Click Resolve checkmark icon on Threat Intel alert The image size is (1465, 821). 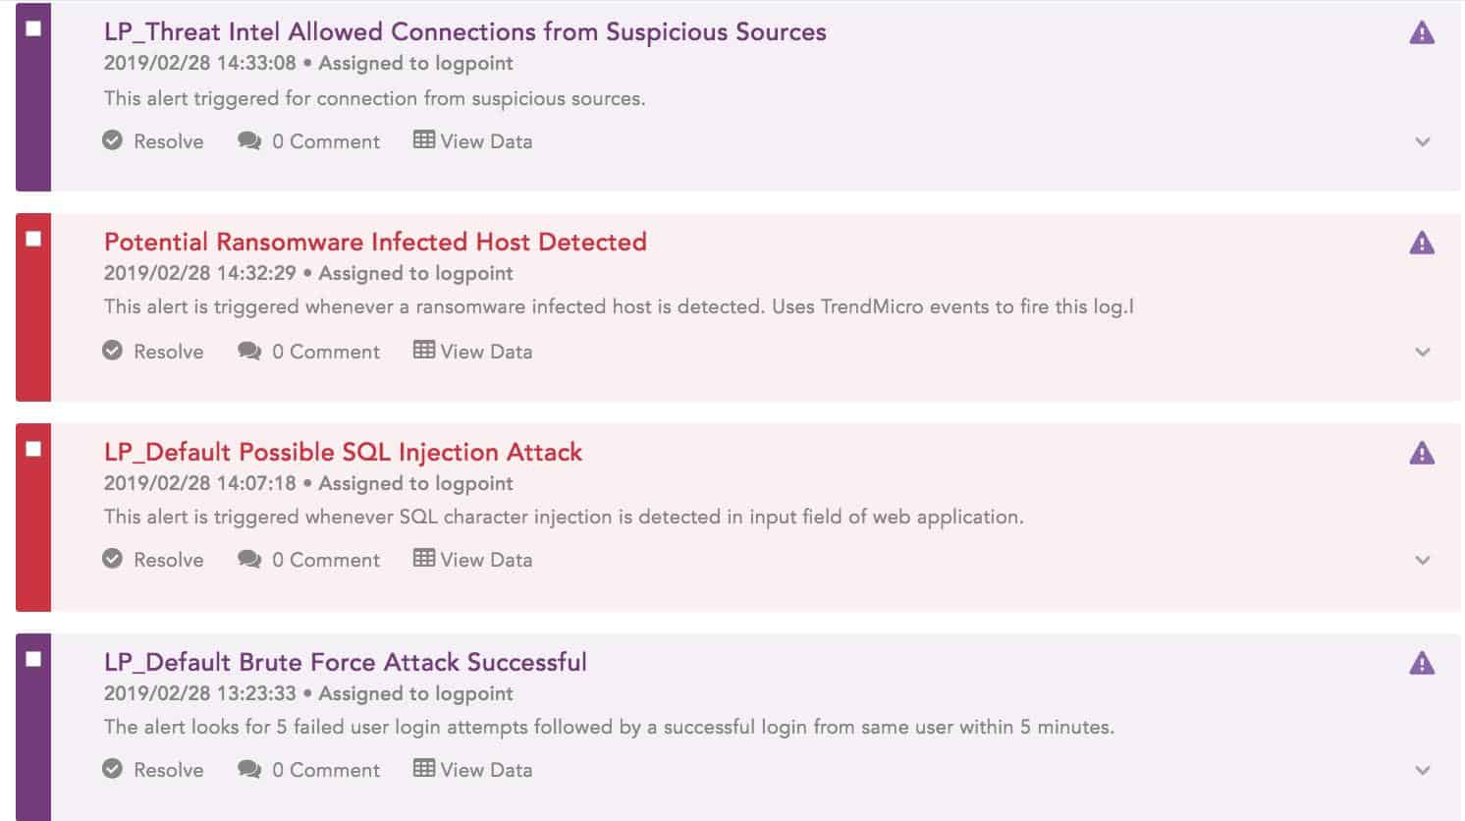pos(113,140)
